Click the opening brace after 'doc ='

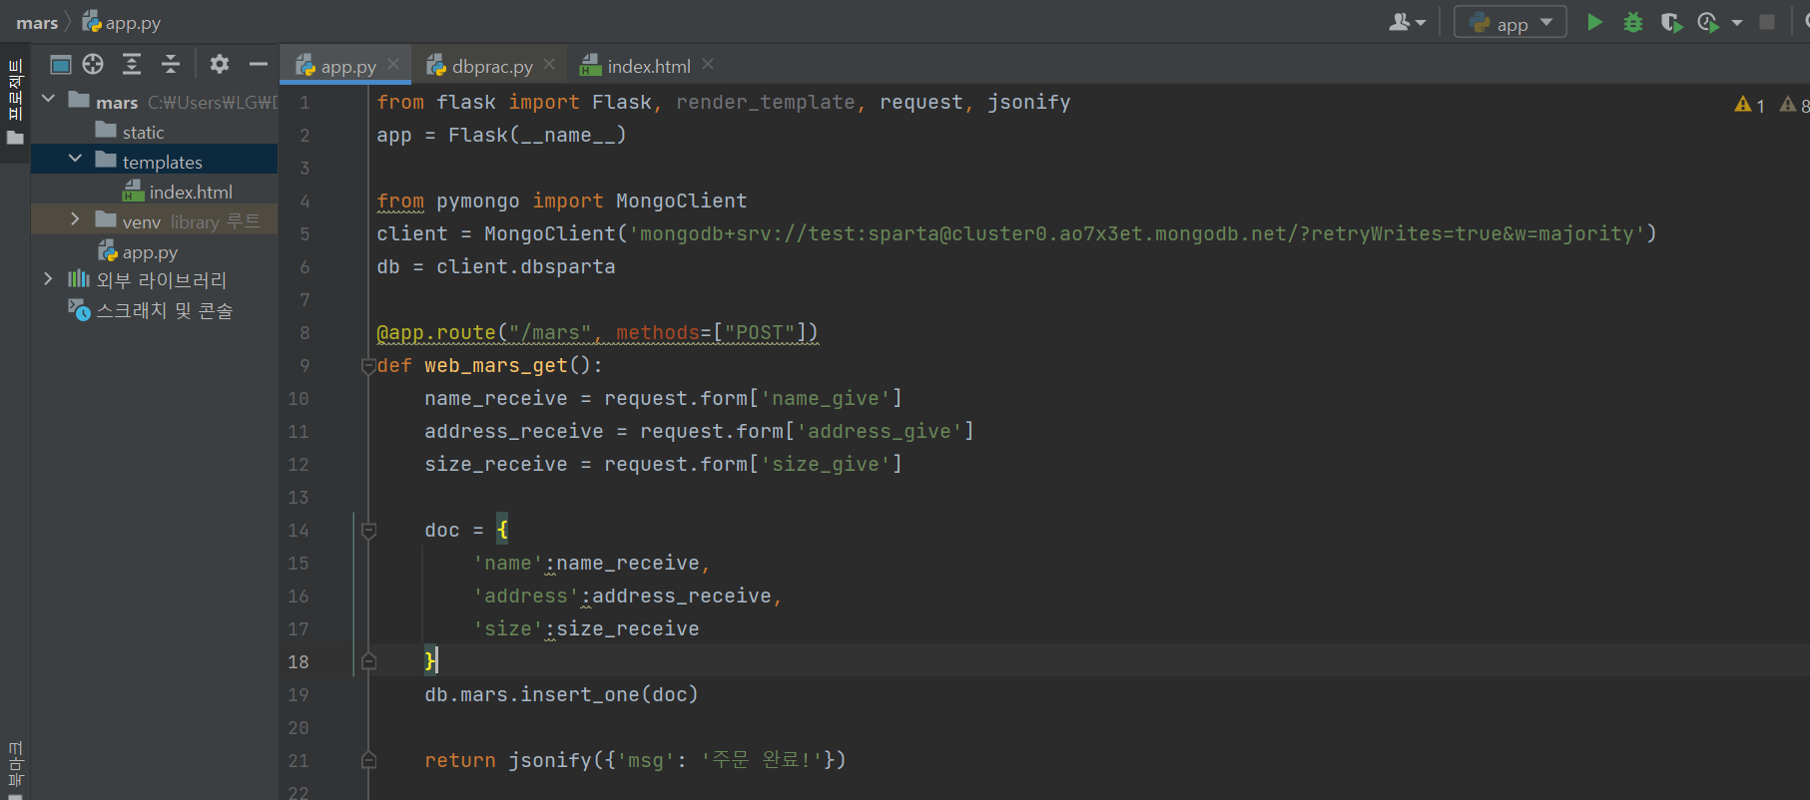point(502,531)
